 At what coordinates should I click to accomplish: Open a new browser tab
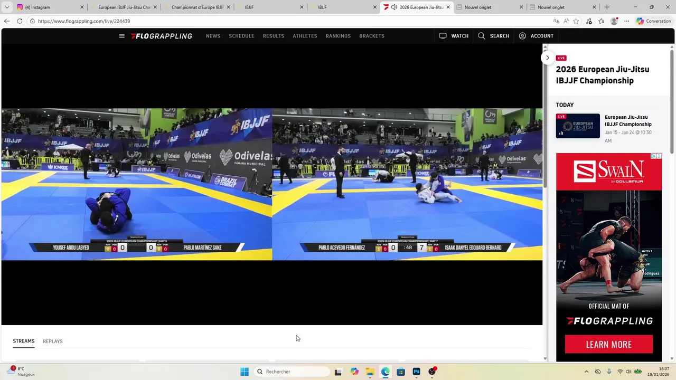click(607, 7)
